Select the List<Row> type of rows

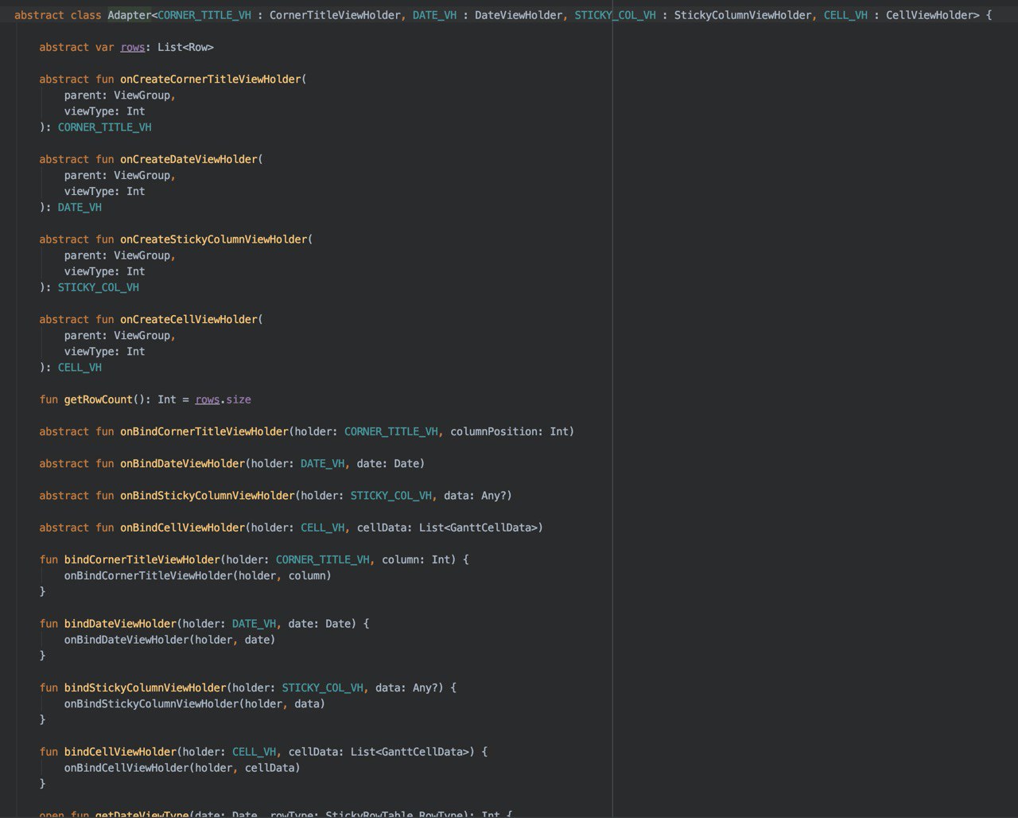[185, 48]
